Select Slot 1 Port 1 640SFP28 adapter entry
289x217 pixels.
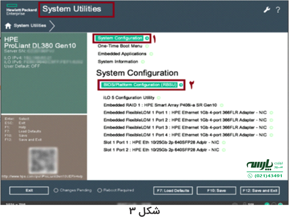pyautogui.click(x=161, y=142)
